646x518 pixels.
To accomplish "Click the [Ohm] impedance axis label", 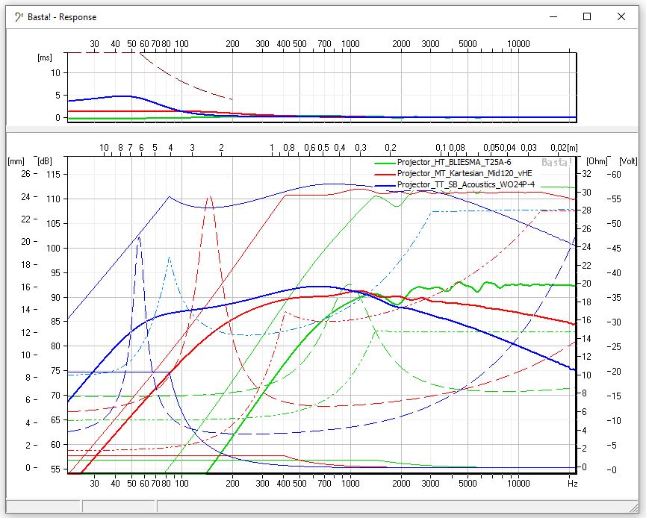I will pos(597,160).
